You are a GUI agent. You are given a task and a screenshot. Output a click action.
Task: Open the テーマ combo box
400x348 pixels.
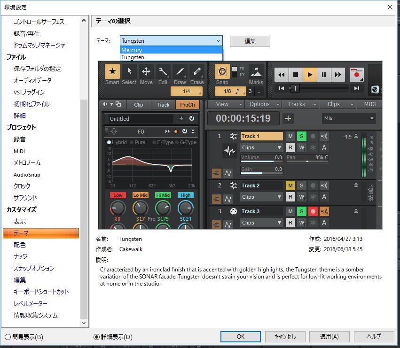pyautogui.click(x=171, y=41)
